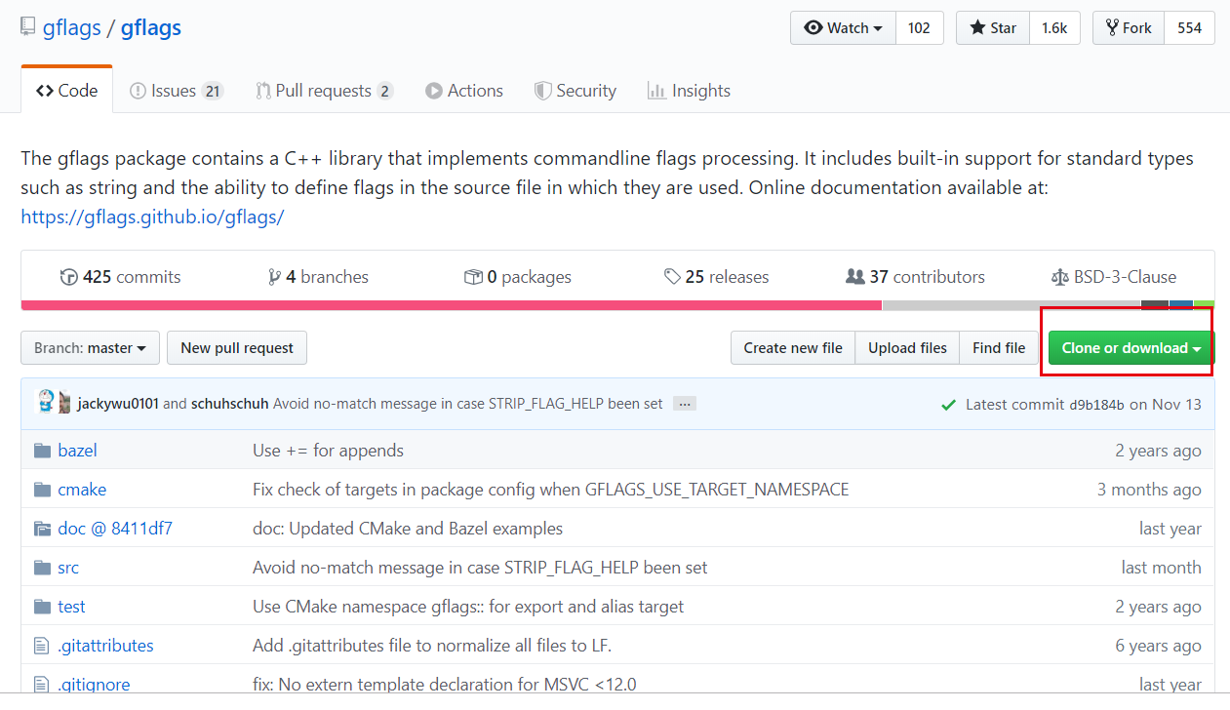This screenshot has height=710, width=1230.
Task: Switch to the Code tab
Action: (66, 91)
